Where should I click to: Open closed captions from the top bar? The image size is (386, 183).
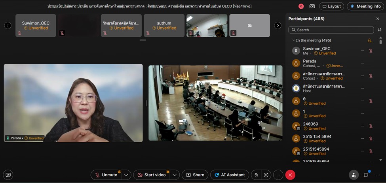[312, 6]
